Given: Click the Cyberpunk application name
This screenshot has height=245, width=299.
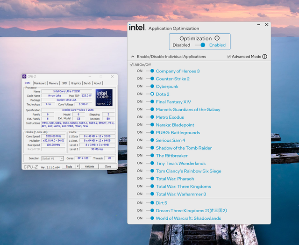Looking at the screenshot, I should pyautogui.click(x=167, y=86).
